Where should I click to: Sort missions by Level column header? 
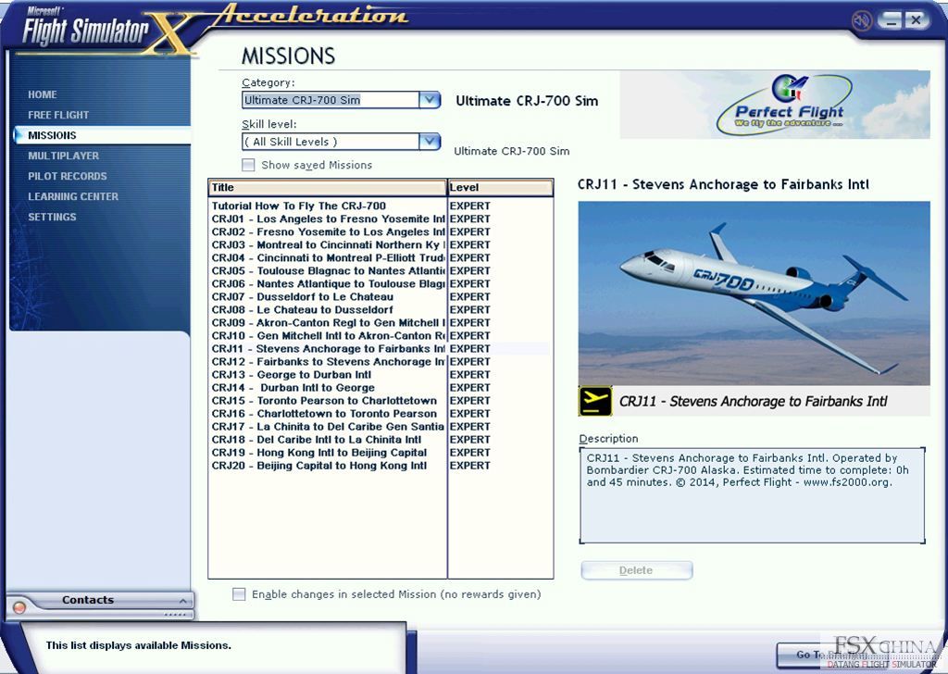(x=500, y=187)
